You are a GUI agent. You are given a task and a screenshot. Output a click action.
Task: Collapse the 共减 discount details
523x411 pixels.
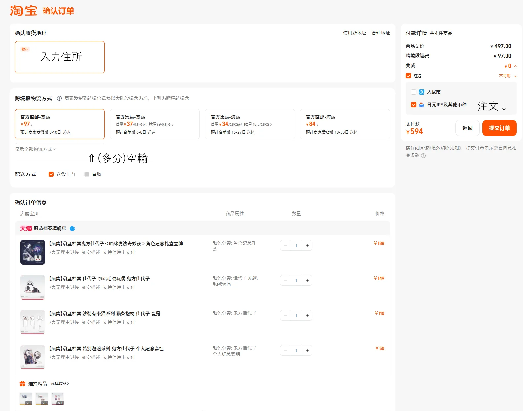point(515,66)
